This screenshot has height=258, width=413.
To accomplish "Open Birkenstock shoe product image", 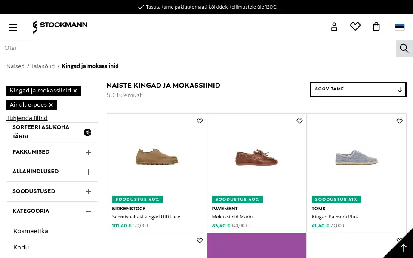I will pyautogui.click(x=157, y=157).
